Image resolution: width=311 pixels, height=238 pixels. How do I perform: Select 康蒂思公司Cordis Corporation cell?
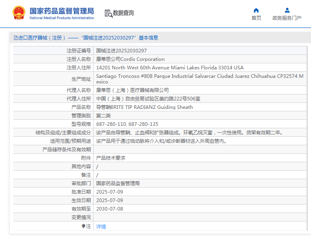click(x=130, y=59)
